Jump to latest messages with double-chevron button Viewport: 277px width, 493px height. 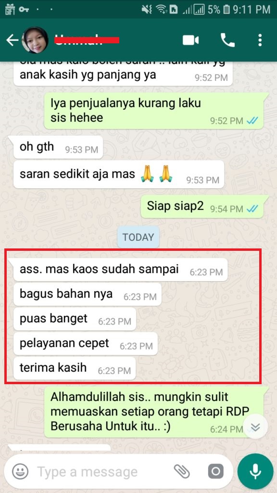pyautogui.click(x=256, y=427)
